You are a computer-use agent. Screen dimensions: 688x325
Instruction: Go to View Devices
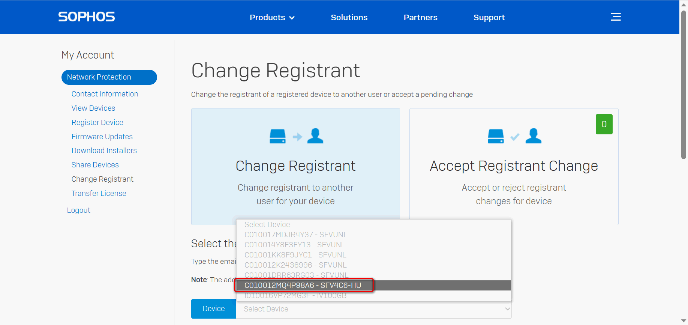(x=93, y=108)
